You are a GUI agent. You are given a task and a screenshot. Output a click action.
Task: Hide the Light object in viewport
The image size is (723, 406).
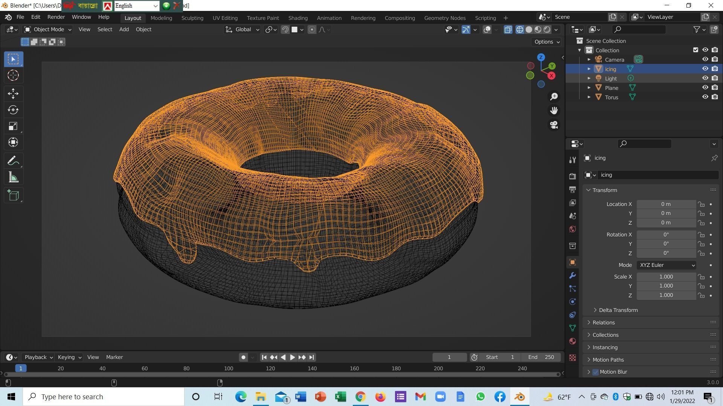point(705,78)
